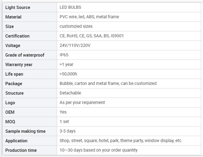203x157 pixels.
Task: Select the "Grade of waterproof" label
Action: pyautogui.click(x=25, y=55)
